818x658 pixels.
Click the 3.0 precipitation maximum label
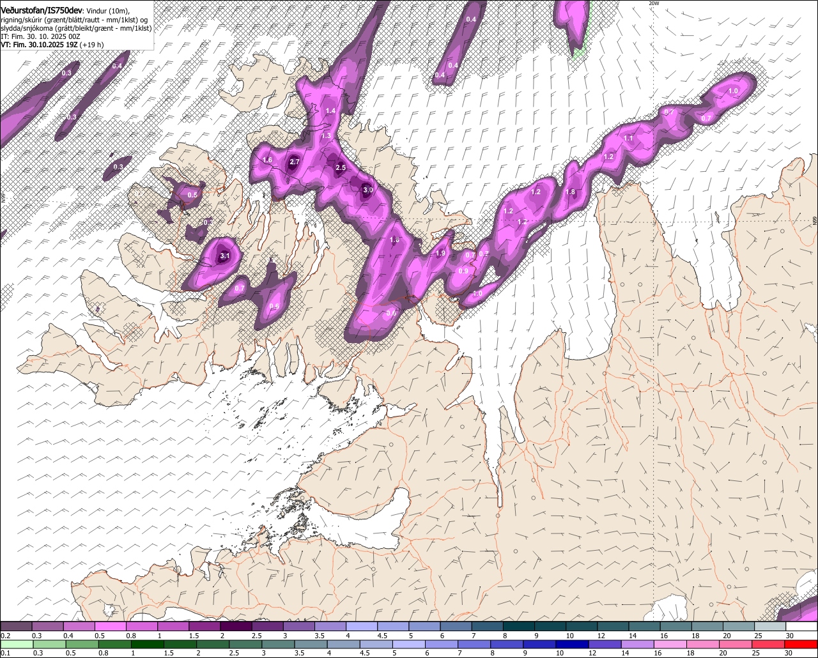point(367,190)
